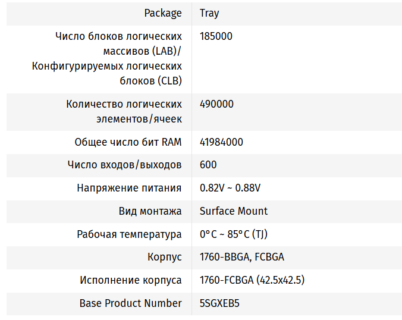Image resolution: width=402 pixels, height=320 pixels.
Task: Select the 41984000 RAM bits value
Action: click(x=221, y=142)
